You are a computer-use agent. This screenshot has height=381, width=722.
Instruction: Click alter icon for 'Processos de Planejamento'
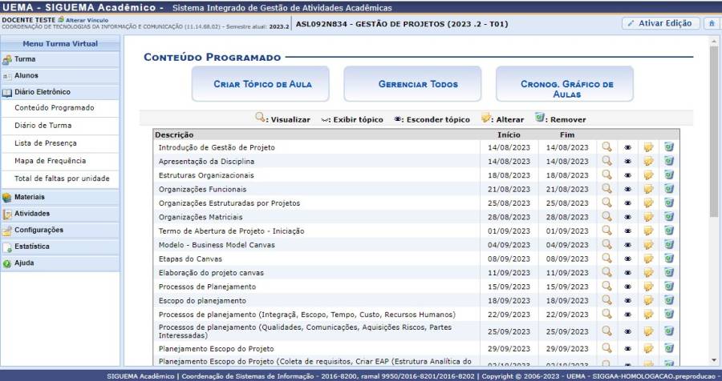[x=648, y=287]
